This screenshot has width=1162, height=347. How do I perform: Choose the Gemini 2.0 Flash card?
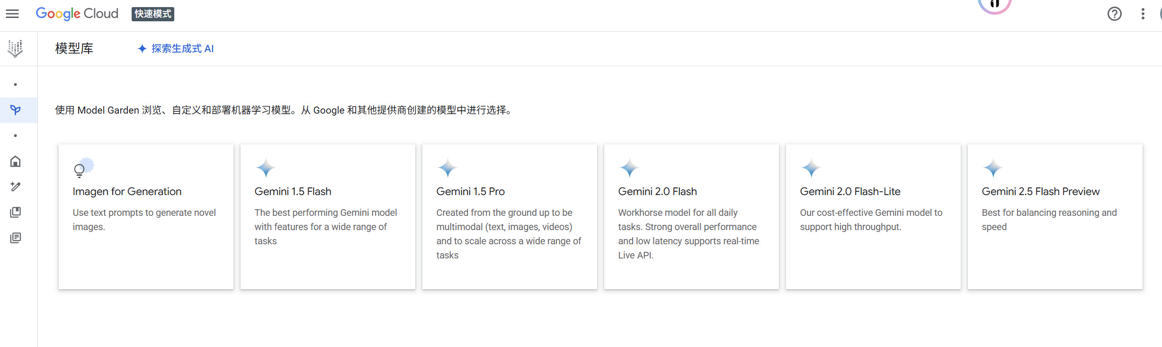coord(691,216)
